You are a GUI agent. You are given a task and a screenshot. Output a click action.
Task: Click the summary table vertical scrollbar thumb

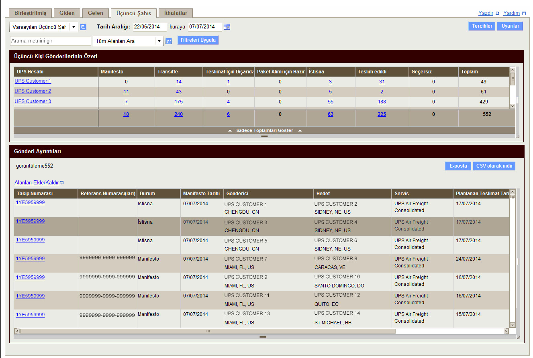[x=513, y=79]
